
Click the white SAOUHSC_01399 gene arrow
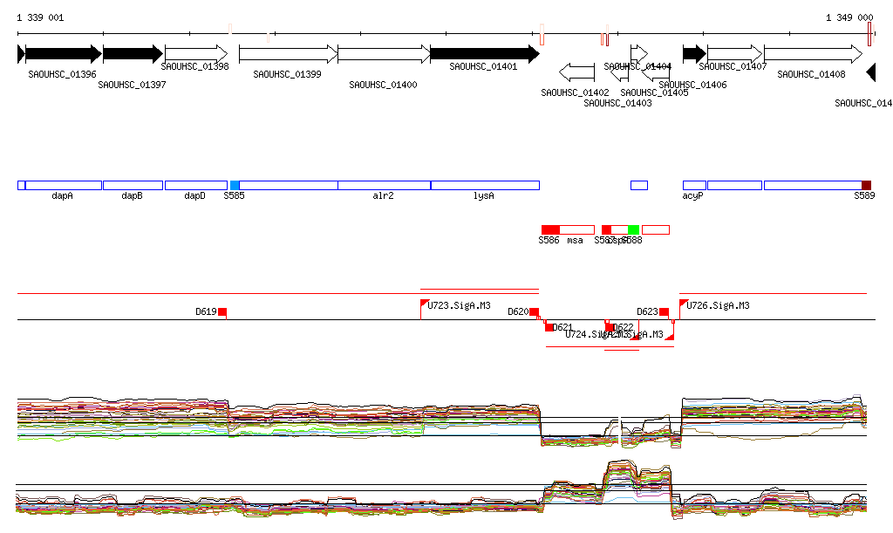(288, 54)
